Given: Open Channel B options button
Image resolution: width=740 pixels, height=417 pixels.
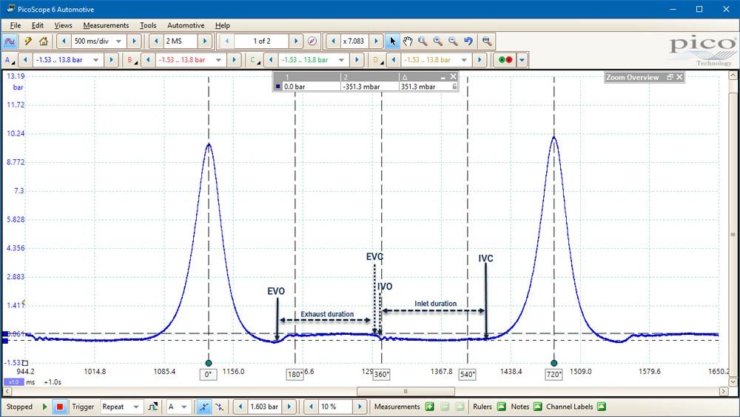Looking at the screenshot, I should 131,60.
